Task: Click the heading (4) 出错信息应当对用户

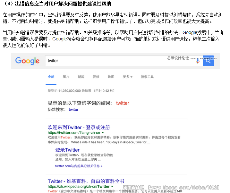Action: [x=57, y=4]
